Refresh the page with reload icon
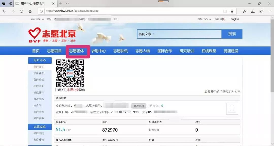This screenshot has width=274, height=146. (x=21, y=11)
